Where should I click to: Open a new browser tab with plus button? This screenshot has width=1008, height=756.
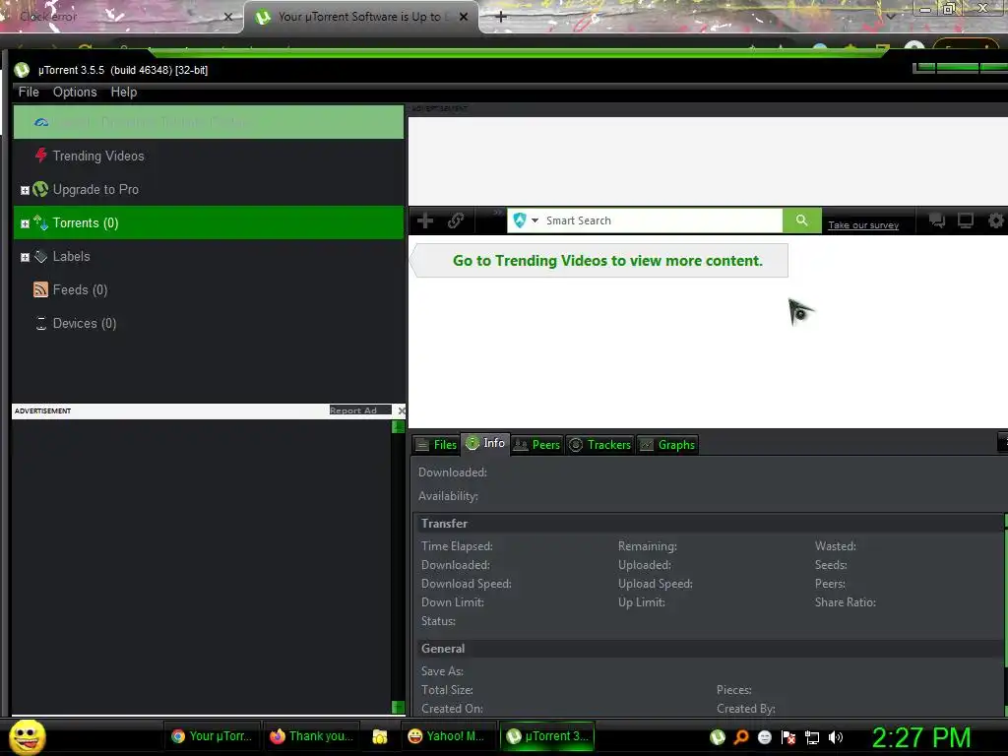(x=501, y=17)
